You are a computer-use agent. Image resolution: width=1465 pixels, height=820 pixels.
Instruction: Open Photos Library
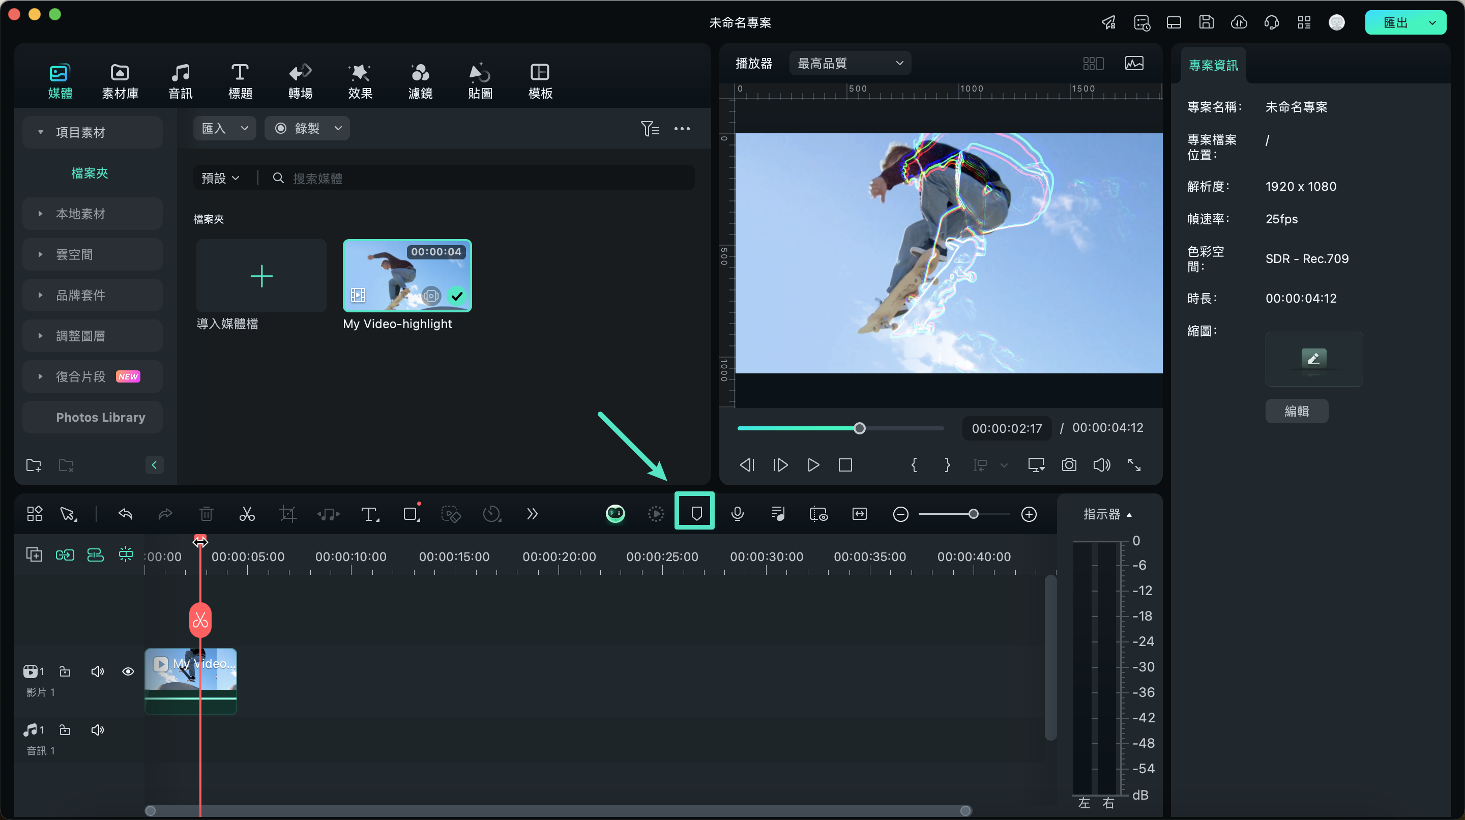point(92,418)
